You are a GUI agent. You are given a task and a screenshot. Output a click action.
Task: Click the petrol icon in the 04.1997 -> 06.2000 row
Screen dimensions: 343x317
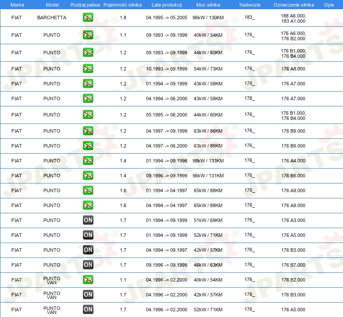(x=88, y=146)
